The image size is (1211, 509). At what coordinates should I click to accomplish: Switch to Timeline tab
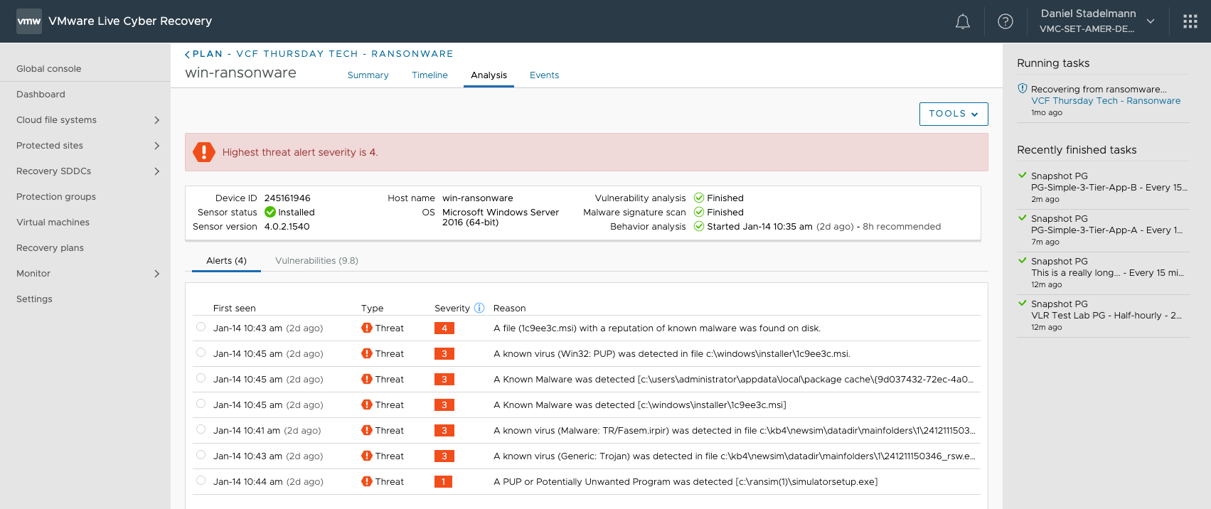point(430,75)
